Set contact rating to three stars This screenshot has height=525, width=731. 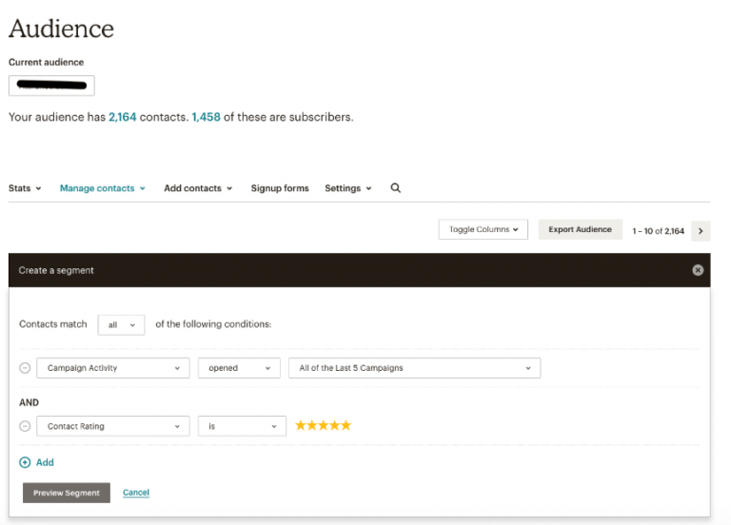click(x=323, y=425)
